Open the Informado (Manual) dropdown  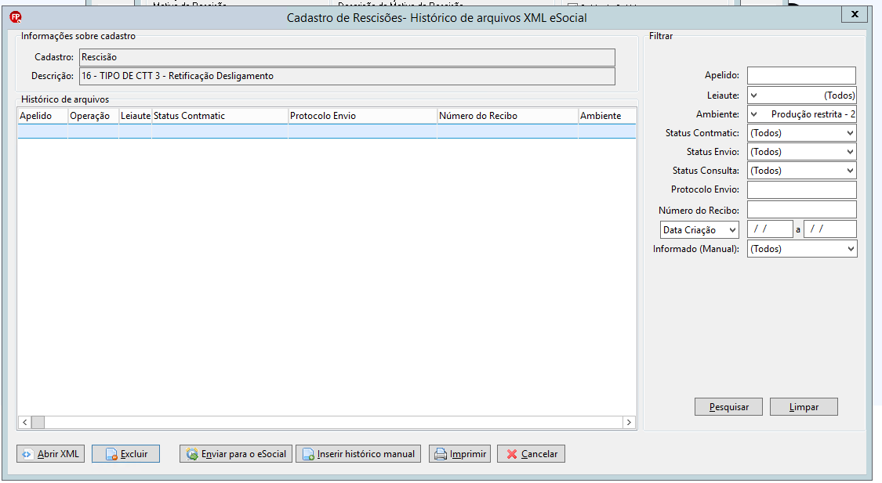pyautogui.click(x=802, y=249)
